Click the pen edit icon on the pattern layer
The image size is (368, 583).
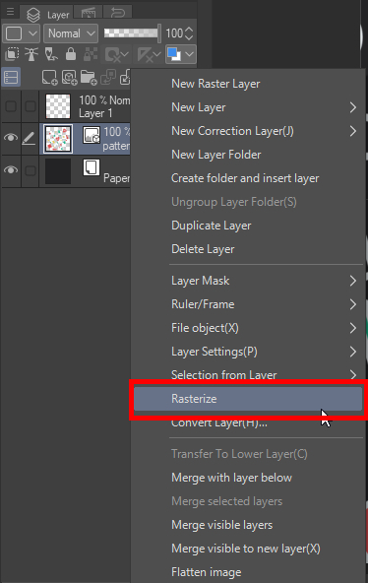tap(29, 139)
